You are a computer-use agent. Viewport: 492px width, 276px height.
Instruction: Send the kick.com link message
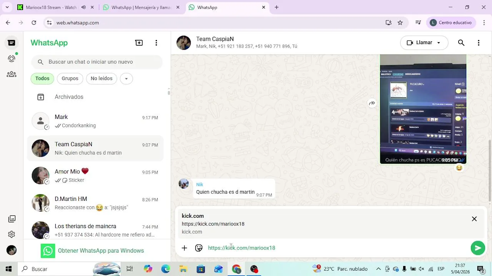[478, 248]
